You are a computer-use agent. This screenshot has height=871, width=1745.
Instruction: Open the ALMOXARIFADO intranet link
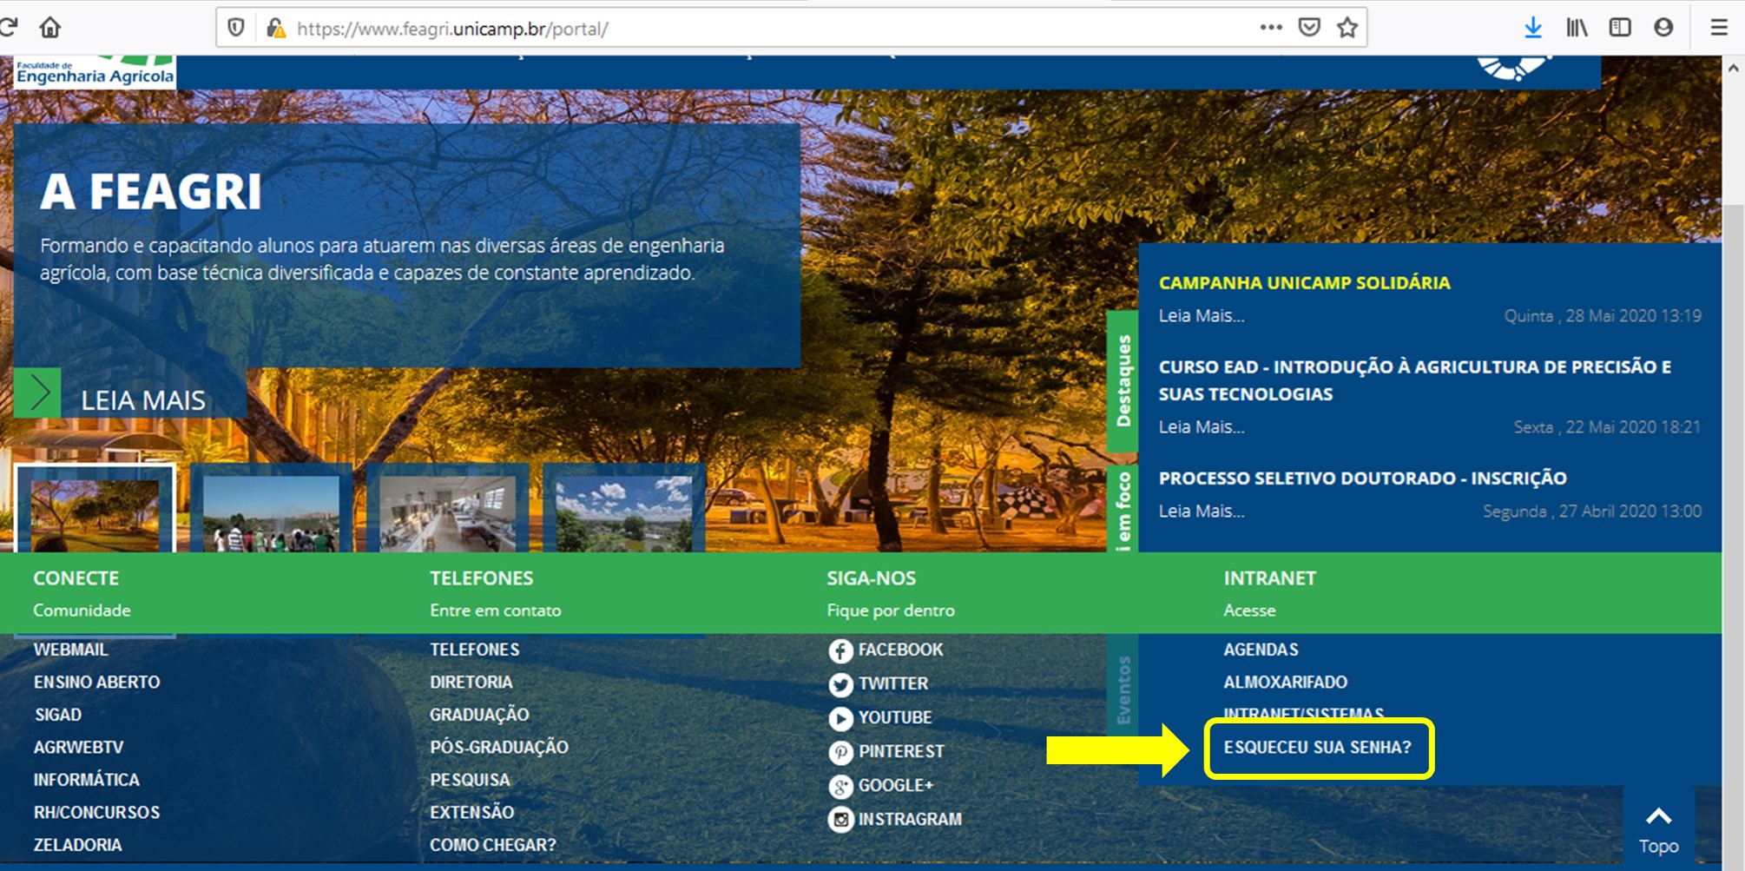pyautogui.click(x=1285, y=683)
